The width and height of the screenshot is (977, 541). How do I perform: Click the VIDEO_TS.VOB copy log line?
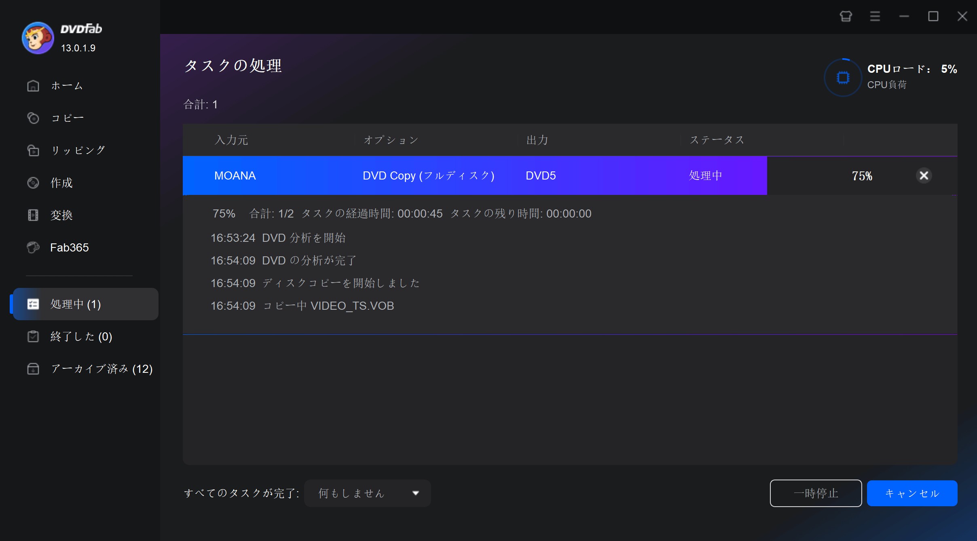click(302, 306)
